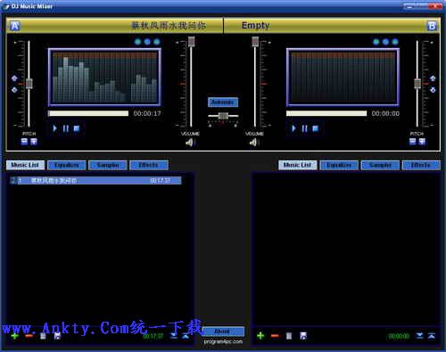This screenshot has height=352, width=446.
Task: Click deck B spectrum visualizer display
Action: 343,78
